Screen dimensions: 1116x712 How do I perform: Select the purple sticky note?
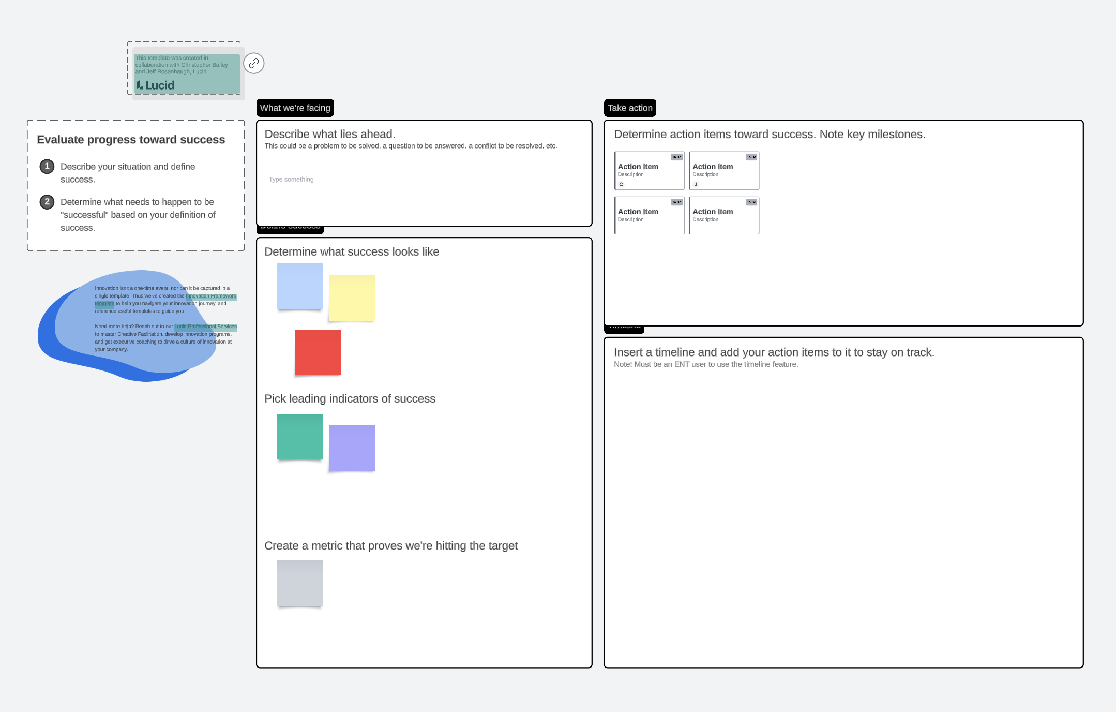[352, 448]
